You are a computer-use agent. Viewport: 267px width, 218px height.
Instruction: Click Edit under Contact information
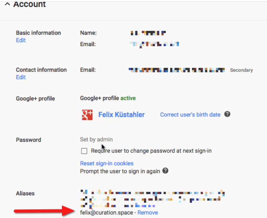coord(21,77)
